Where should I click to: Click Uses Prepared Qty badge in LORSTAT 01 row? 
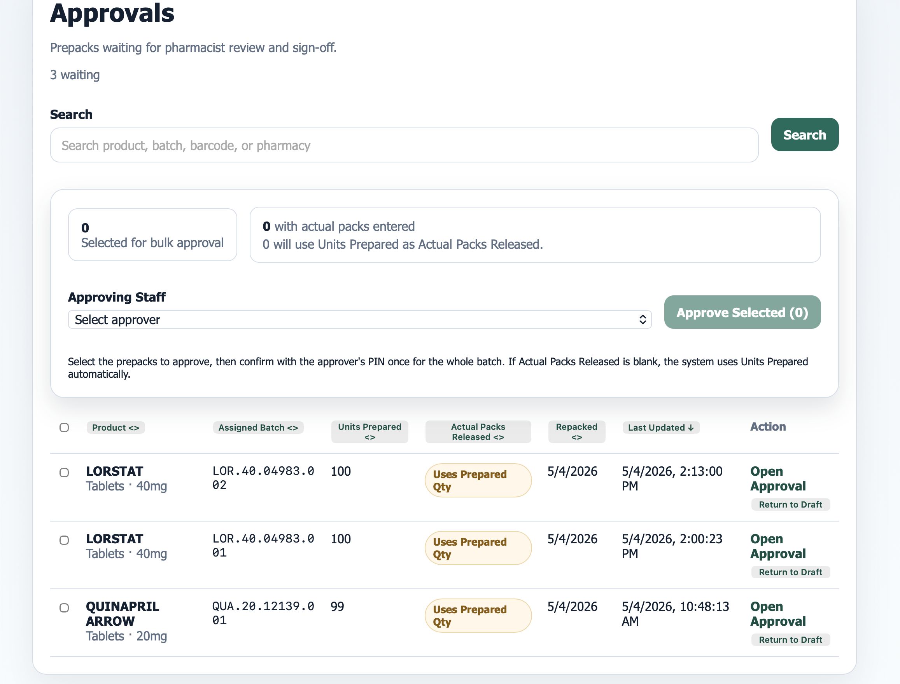click(x=478, y=548)
